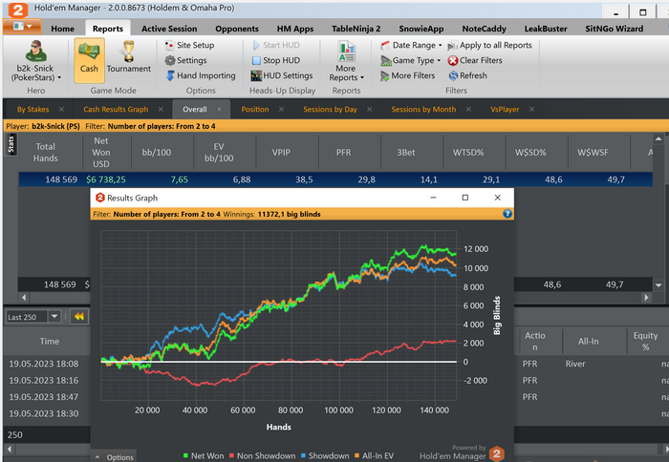Switch to Home ribbon tab
This screenshot has height=462, width=669.
tap(62, 29)
